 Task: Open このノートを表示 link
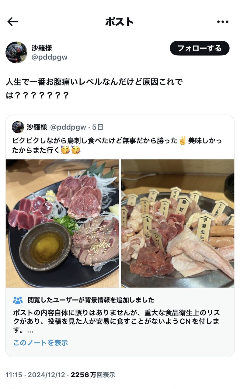(x=40, y=343)
